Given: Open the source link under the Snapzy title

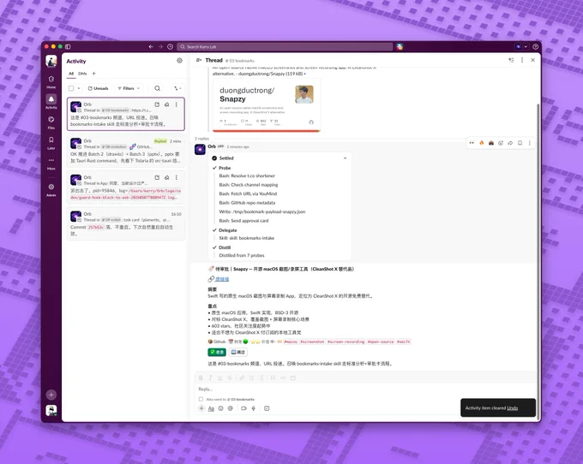Looking at the screenshot, I should click(222, 279).
